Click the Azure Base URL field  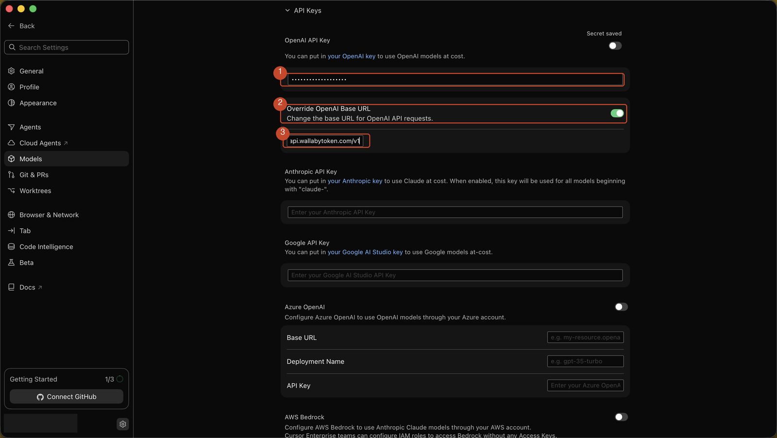pyautogui.click(x=585, y=337)
